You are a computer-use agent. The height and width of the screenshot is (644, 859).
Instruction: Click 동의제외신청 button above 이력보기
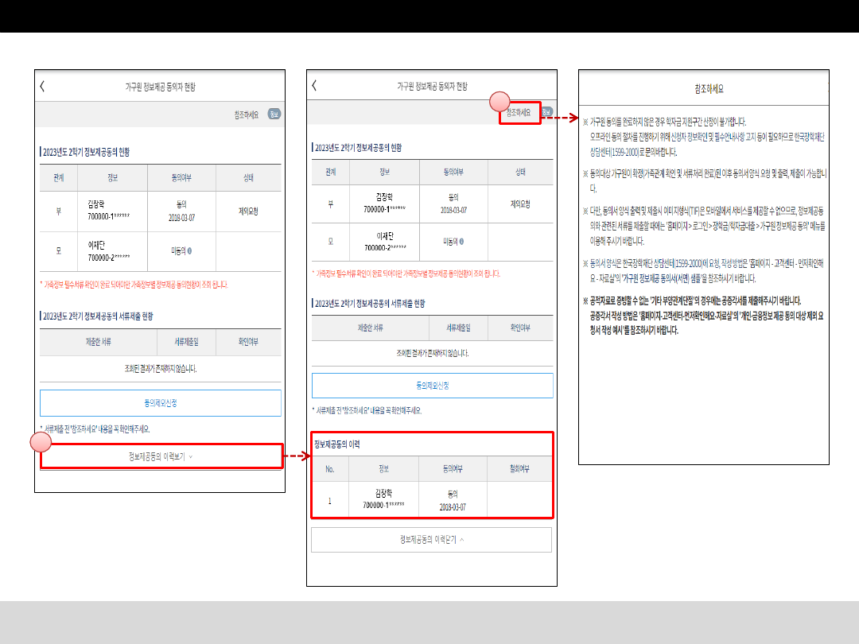coord(161,402)
